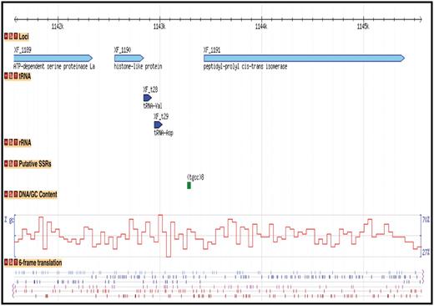
Task: Click the '% gc' axis label
Action: [x=9, y=220]
